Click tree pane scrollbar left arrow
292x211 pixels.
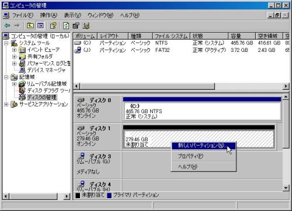click(6, 196)
